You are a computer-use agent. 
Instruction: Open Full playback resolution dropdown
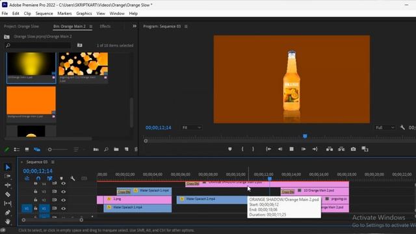pyautogui.click(x=385, y=127)
